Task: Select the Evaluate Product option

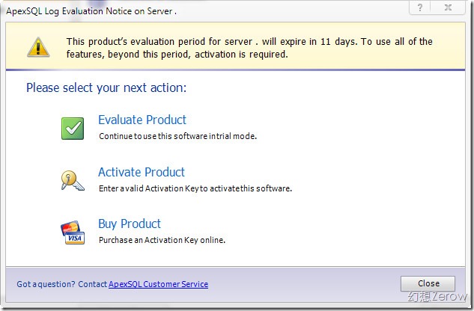Action: (142, 120)
